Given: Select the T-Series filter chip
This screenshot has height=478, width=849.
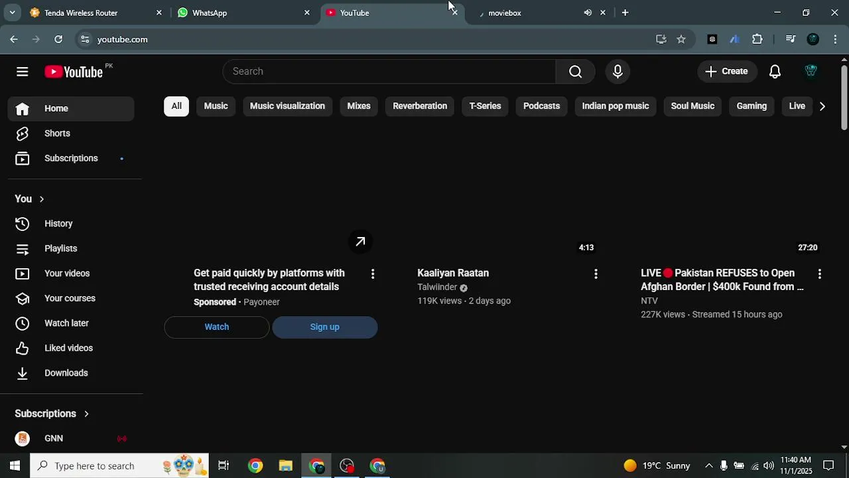Looking at the screenshot, I should point(485,106).
